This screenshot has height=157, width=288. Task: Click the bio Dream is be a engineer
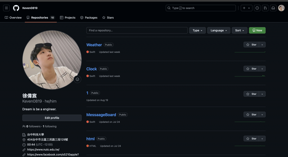pos(39,109)
